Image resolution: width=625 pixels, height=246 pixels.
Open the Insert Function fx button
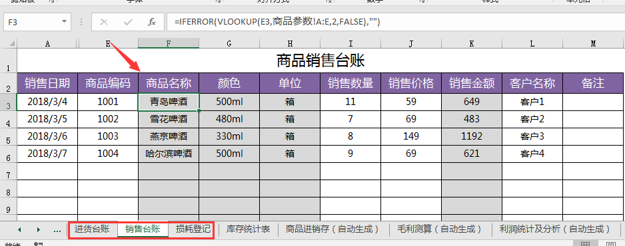(x=152, y=22)
